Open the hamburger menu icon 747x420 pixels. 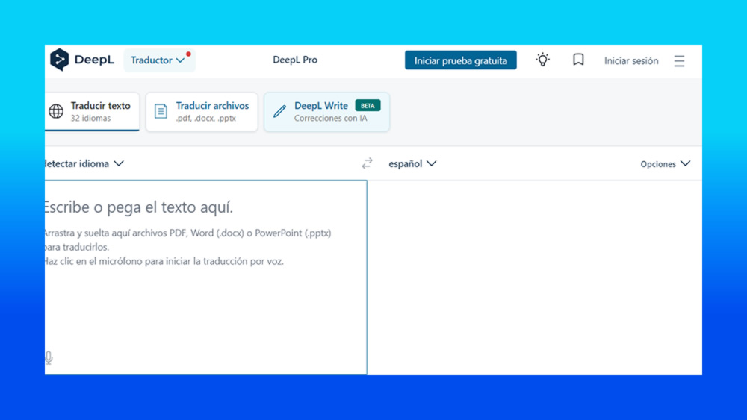coord(679,61)
